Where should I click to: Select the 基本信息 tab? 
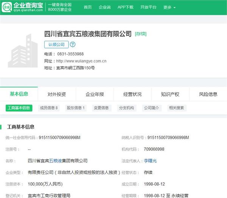tap(19, 94)
